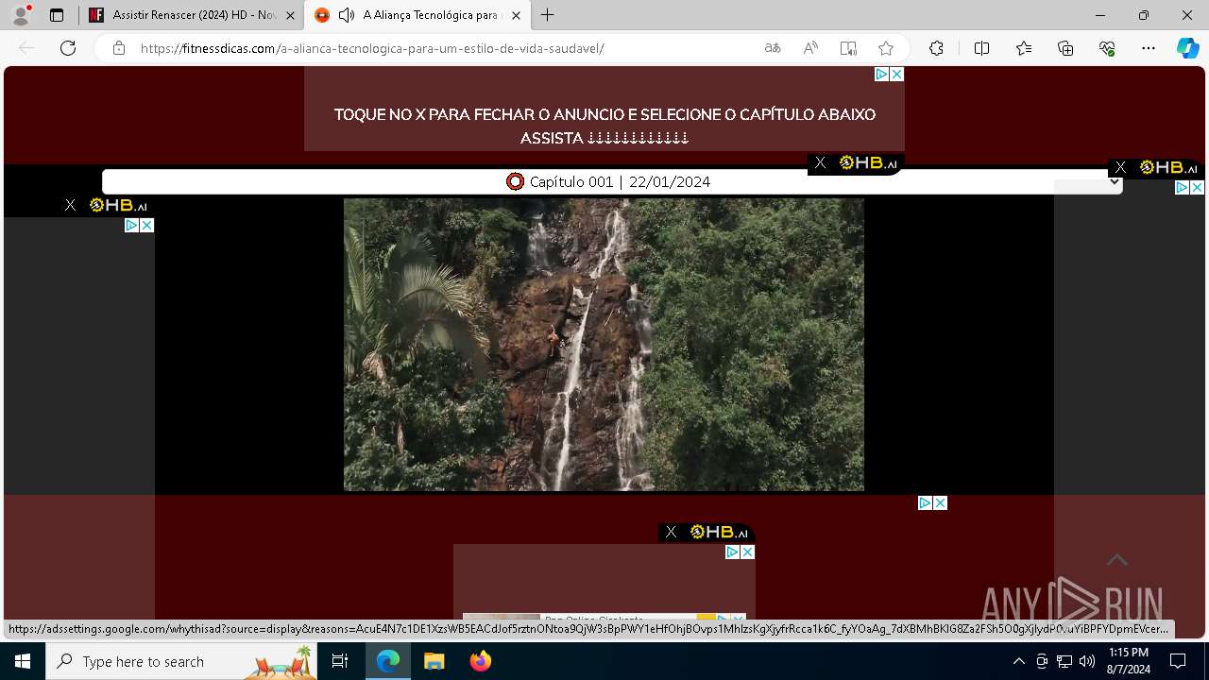Close the right sidebar HB.ai overlay X

(1120, 167)
